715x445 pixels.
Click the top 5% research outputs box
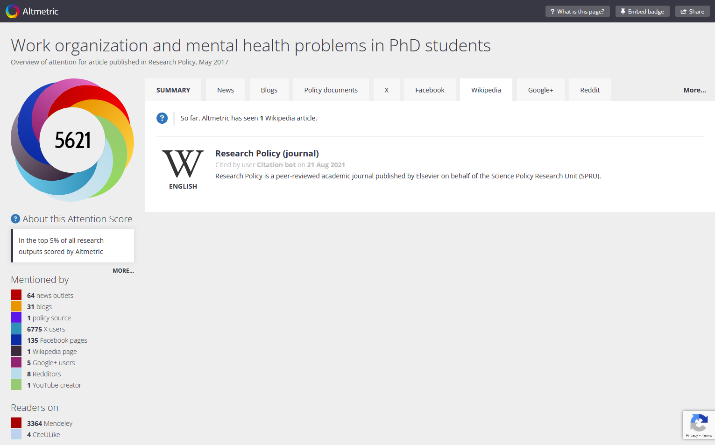coord(72,246)
